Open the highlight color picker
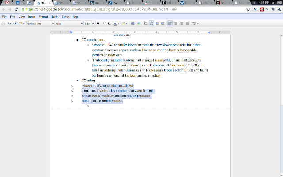The height and width of the screenshot is (177, 283). pyautogui.click(x=123, y=23)
